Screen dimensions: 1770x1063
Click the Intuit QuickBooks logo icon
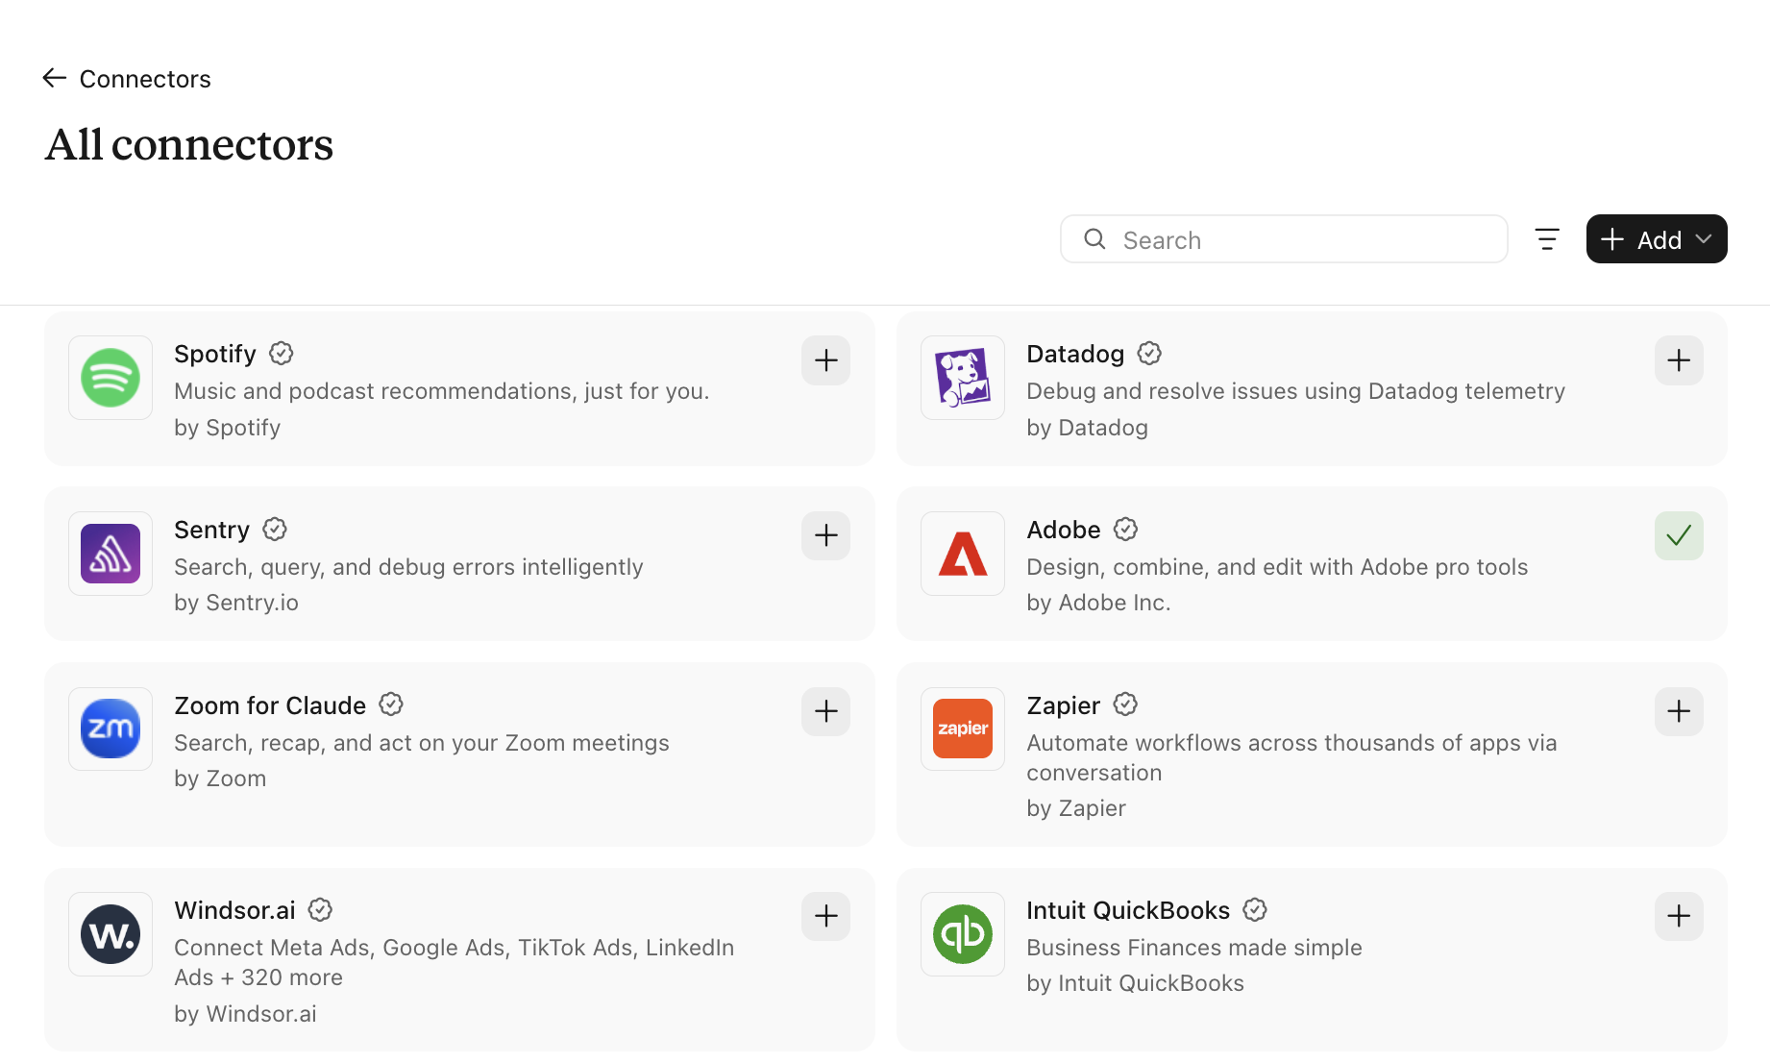coord(963,934)
